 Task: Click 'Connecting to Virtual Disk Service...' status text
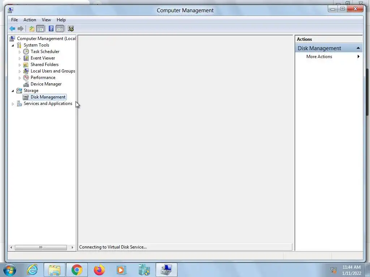click(113, 247)
